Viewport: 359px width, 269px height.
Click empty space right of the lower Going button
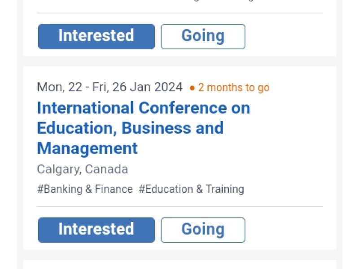pos(287,230)
